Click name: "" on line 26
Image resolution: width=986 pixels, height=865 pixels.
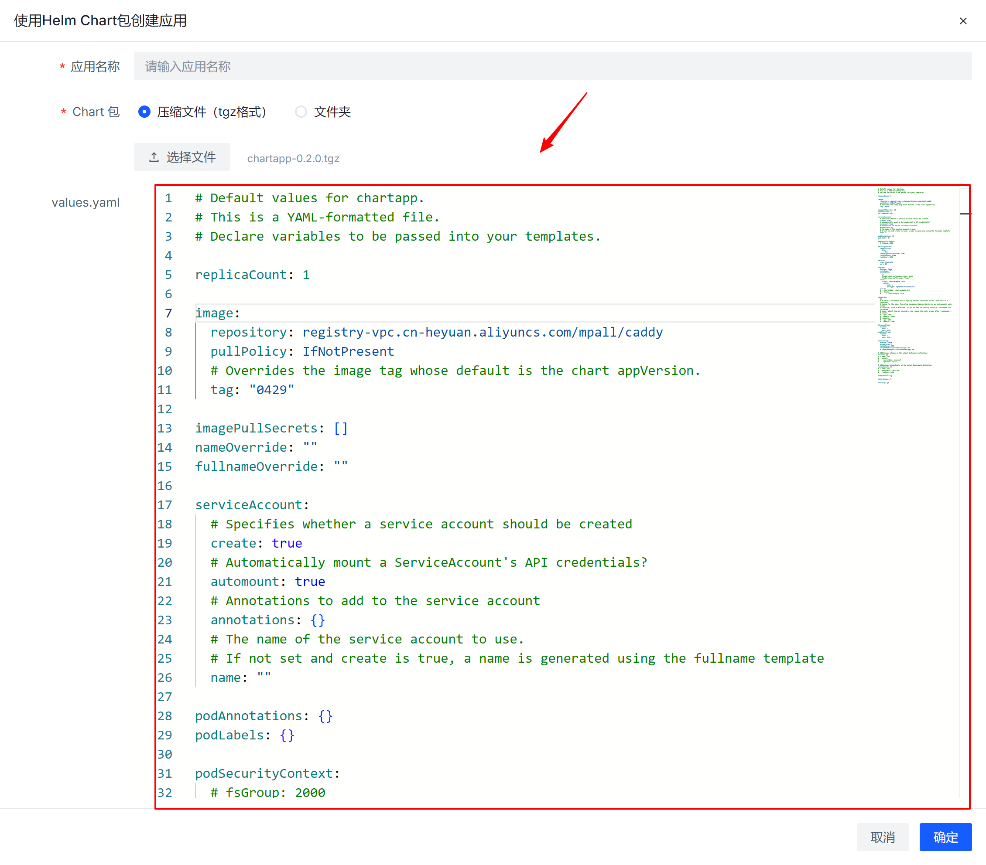coord(241,678)
